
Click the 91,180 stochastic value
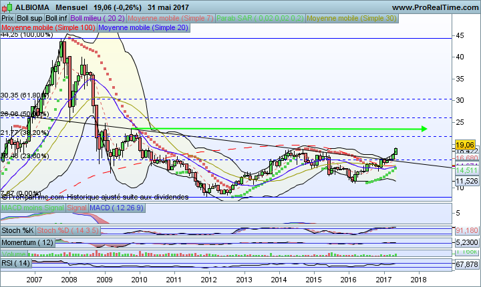(466, 230)
